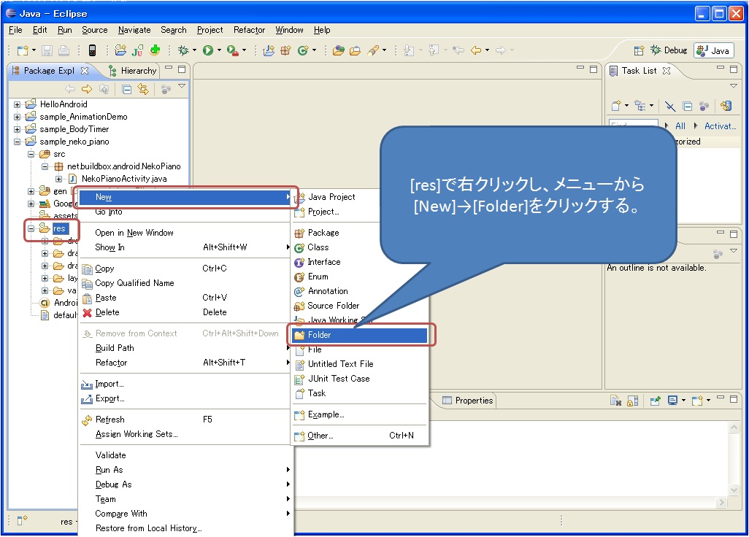This screenshot has width=749, height=537.
Task: Open the Android SDK and AVD Manager phone icon
Action: [93, 50]
